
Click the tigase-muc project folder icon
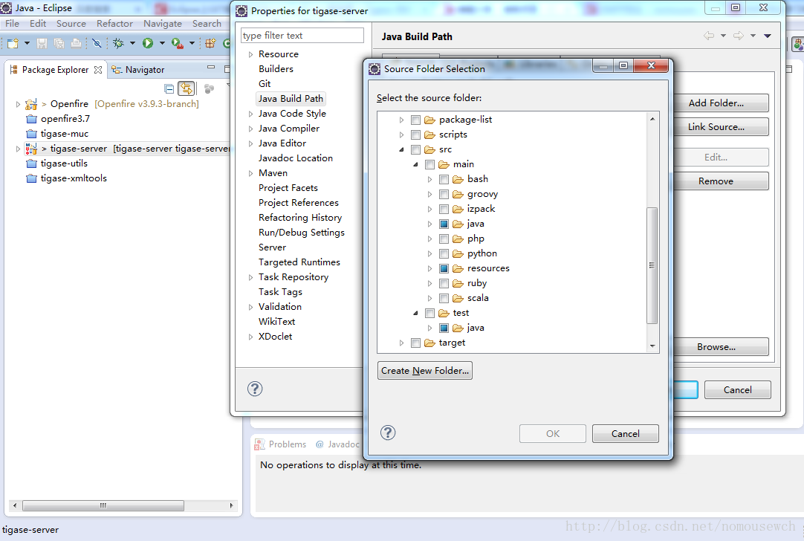click(32, 134)
